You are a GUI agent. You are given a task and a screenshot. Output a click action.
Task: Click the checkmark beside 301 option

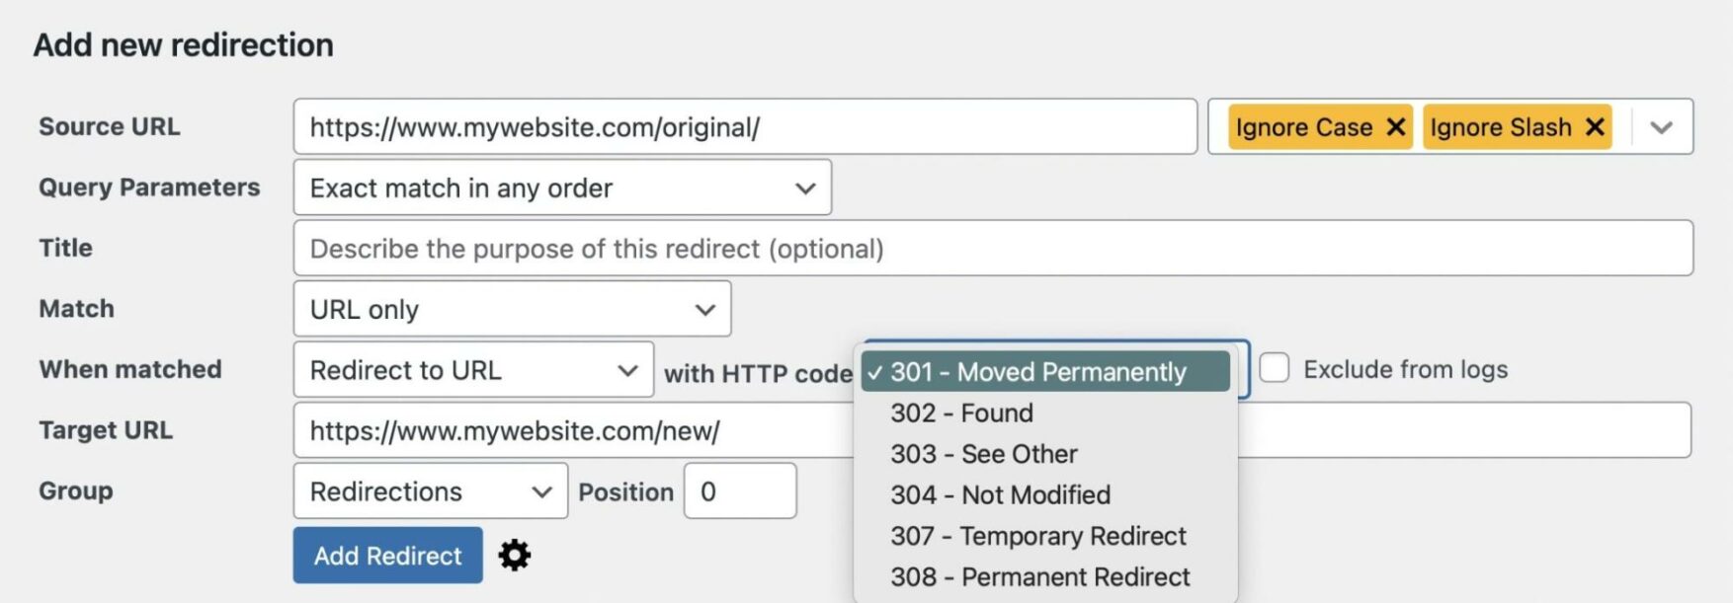pyautogui.click(x=874, y=372)
